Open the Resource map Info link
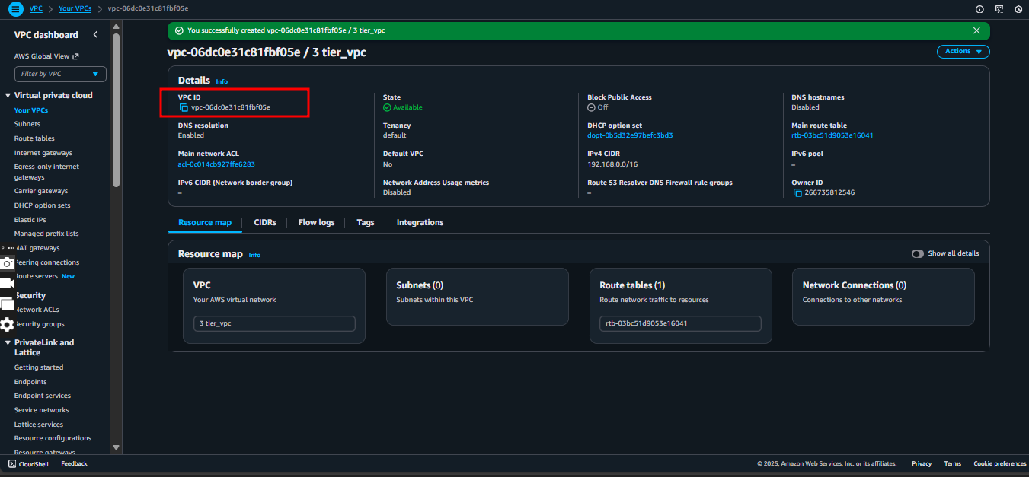The image size is (1029, 477). pyautogui.click(x=254, y=255)
